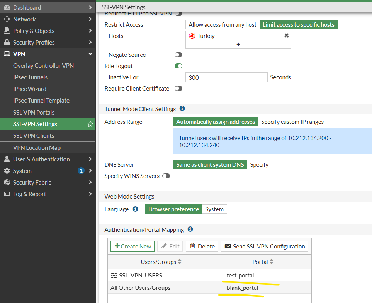Click the VPN laptop icon
This screenshot has height=303, width=372.
7,54
